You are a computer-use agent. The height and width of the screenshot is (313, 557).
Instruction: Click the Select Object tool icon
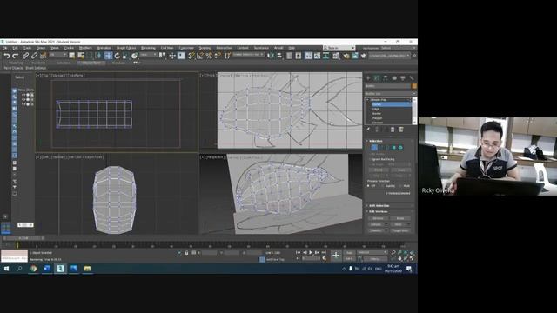pos(71,56)
